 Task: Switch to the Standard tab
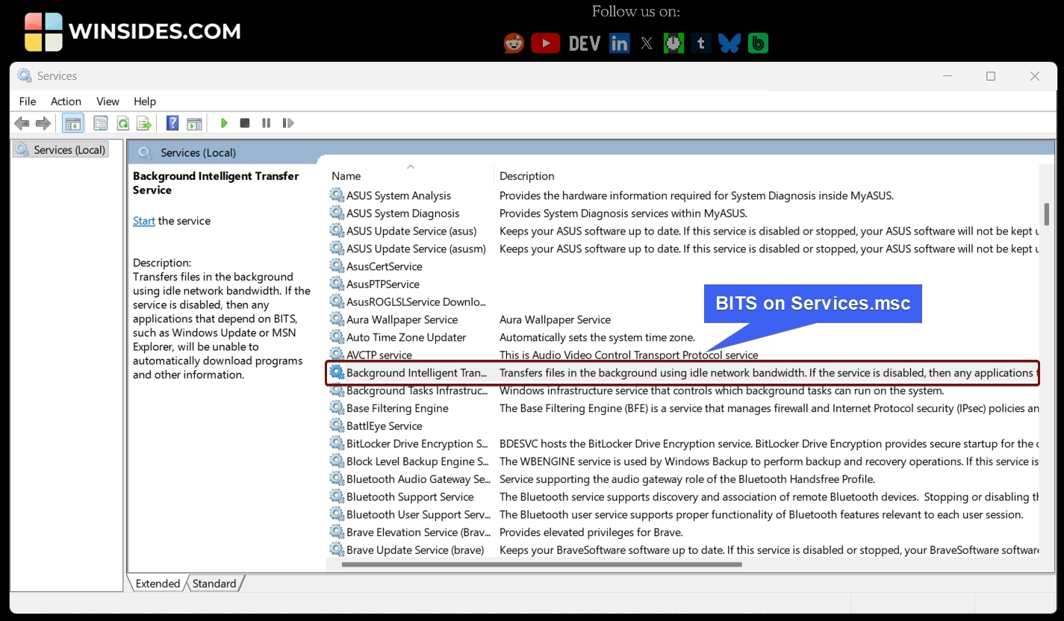(214, 584)
